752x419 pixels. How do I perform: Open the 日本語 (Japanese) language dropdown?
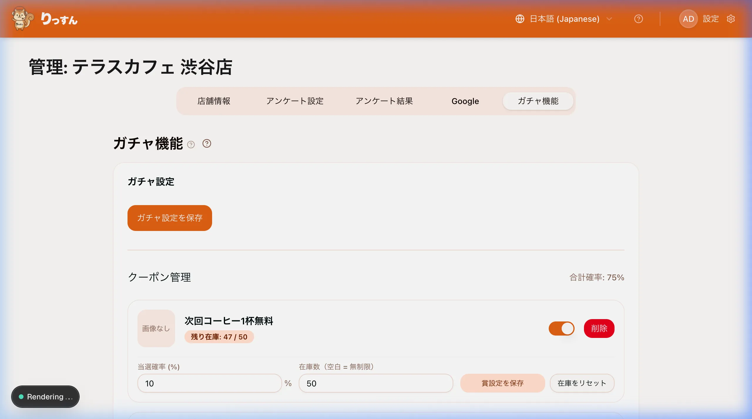coord(564,19)
